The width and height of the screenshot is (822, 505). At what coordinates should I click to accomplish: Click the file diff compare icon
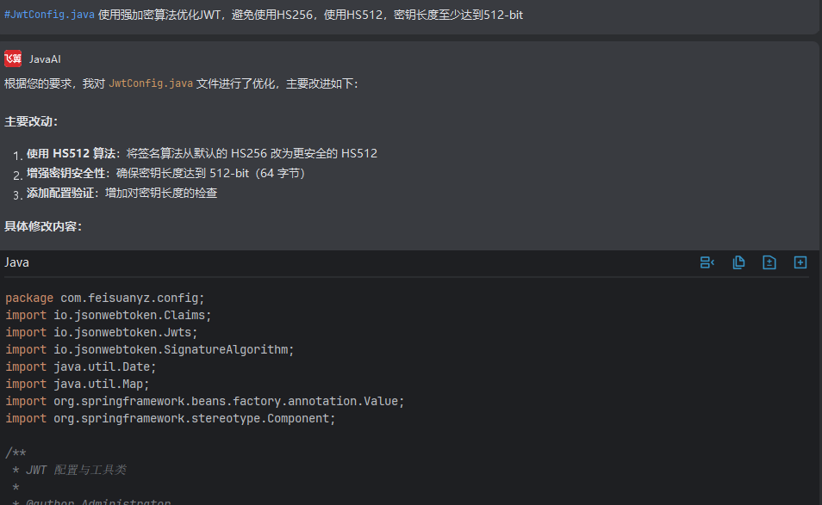coord(769,262)
